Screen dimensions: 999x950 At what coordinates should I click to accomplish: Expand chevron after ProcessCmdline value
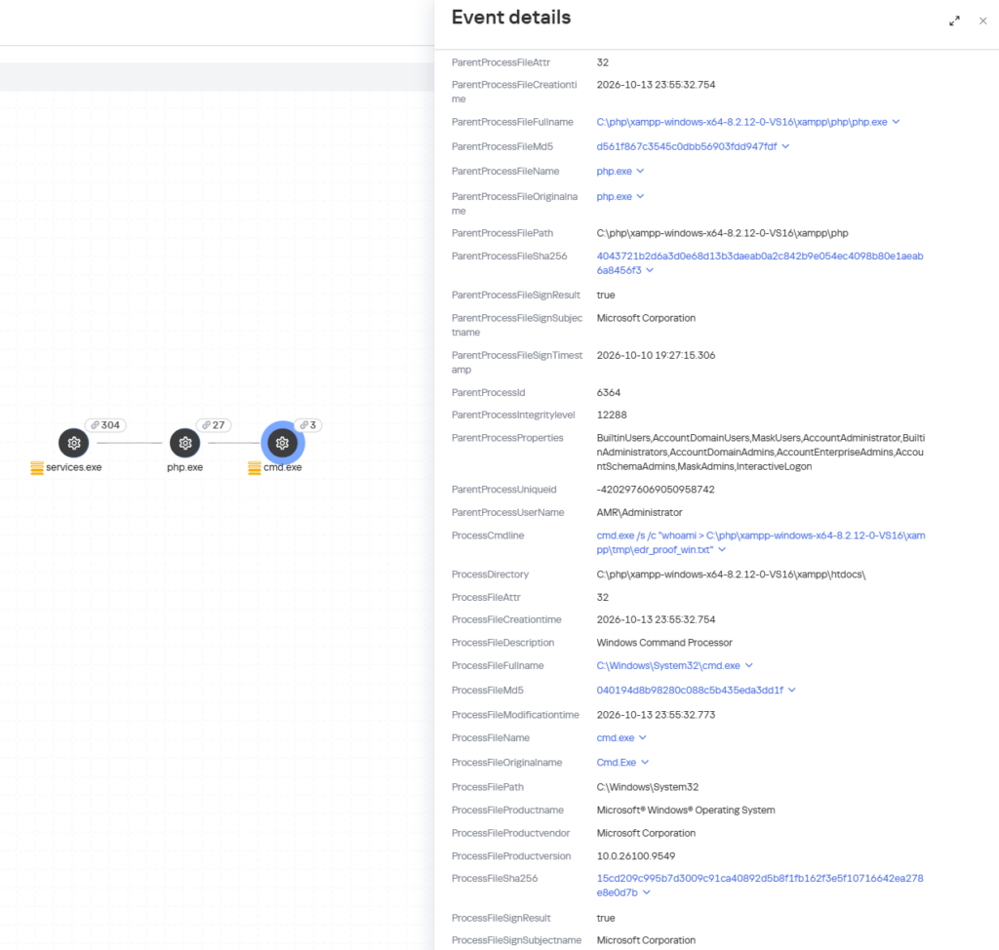tap(722, 549)
